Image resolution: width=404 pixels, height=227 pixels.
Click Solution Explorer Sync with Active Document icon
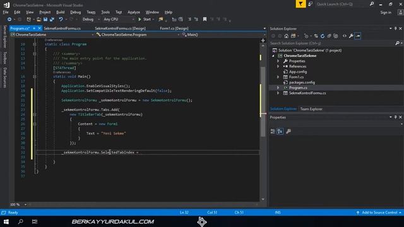coord(316,36)
